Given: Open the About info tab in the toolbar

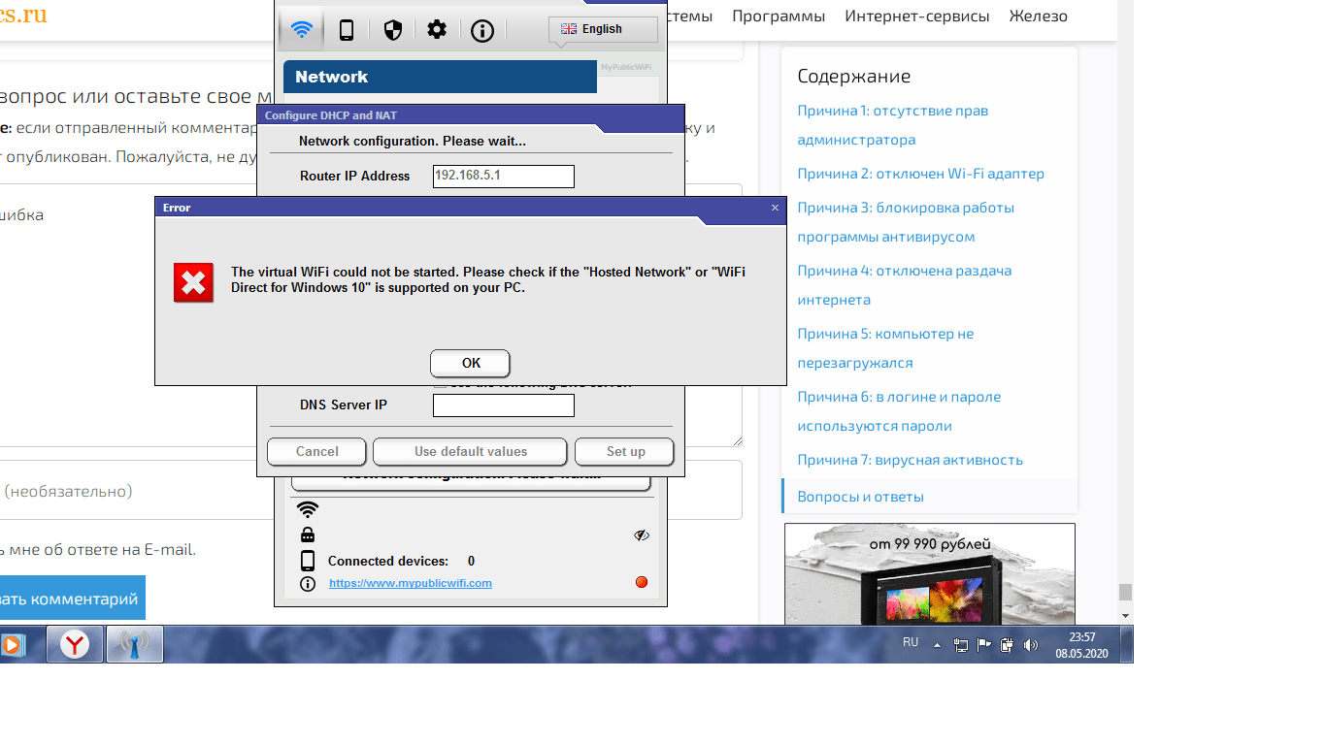Looking at the screenshot, I should click(481, 30).
